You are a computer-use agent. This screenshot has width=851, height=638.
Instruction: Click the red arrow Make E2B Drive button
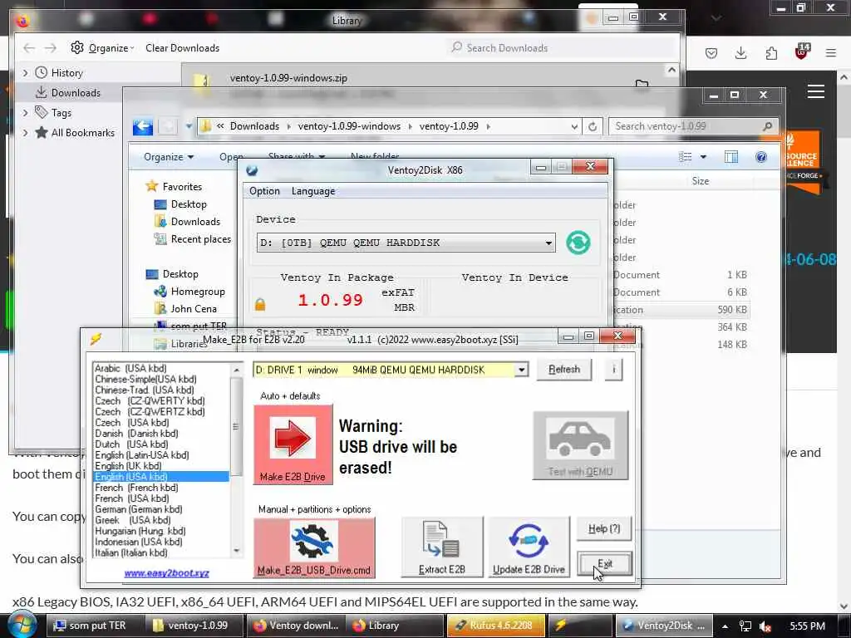(x=293, y=444)
